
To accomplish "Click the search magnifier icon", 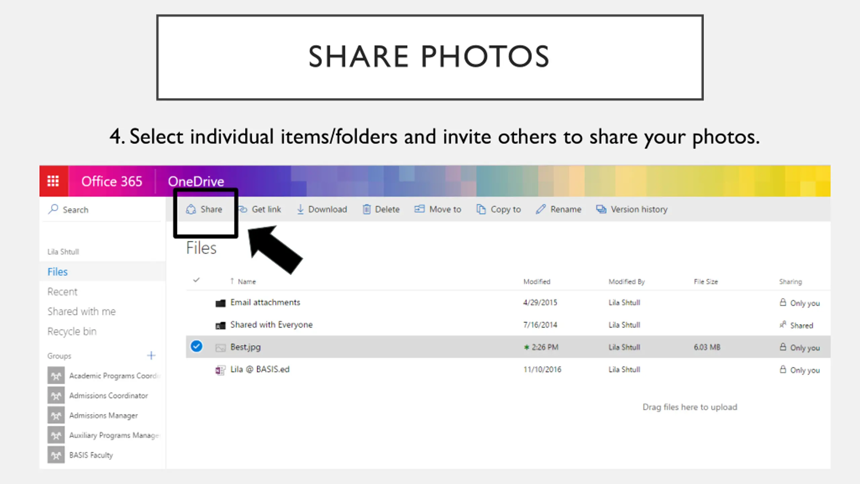I will (53, 209).
